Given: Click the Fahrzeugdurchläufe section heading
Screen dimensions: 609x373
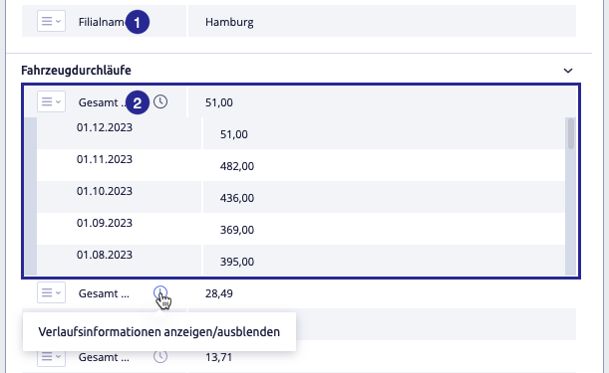Looking at the screenshot, I should pos(76,71).
